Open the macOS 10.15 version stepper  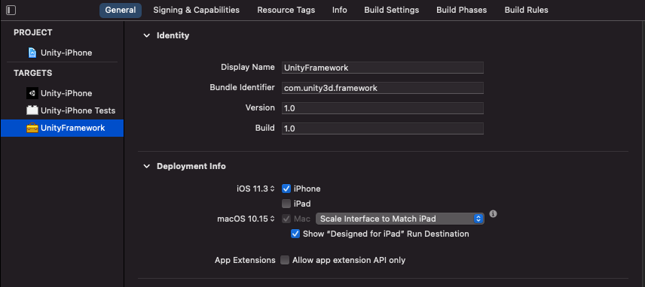point(246,219)
